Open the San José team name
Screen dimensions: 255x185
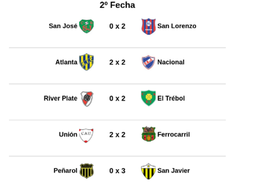pos(63,26)
